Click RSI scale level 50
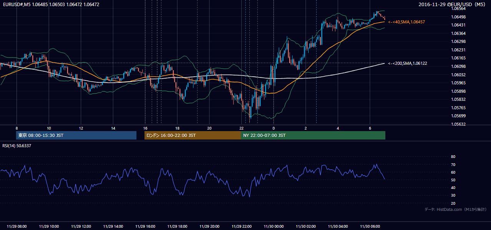 [x=453, y=180]
